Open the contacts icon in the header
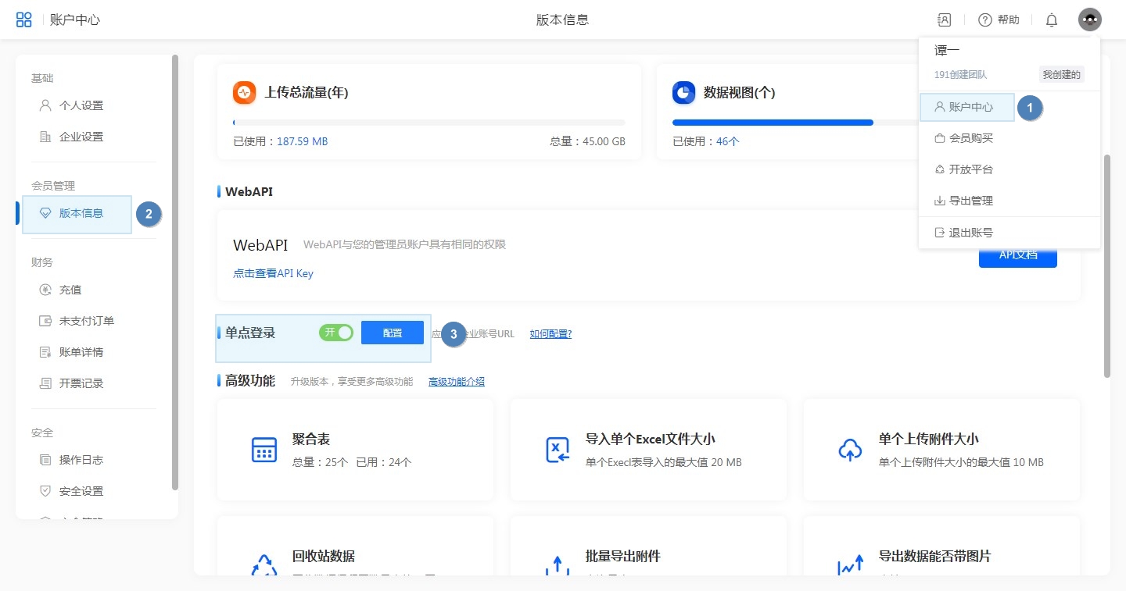The width and height of the screenshot is (1126, 591). point(945,20)
